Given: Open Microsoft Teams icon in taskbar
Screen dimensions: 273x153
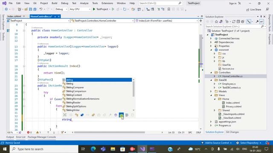Looking at the screenshot, I should [103, 149].
